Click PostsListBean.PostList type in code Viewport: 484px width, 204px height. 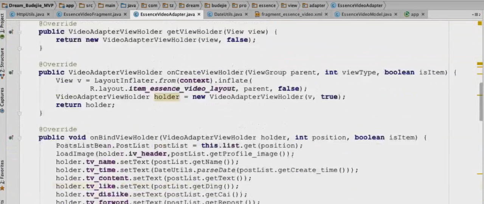pyautogui.click(x=103, y=146)
